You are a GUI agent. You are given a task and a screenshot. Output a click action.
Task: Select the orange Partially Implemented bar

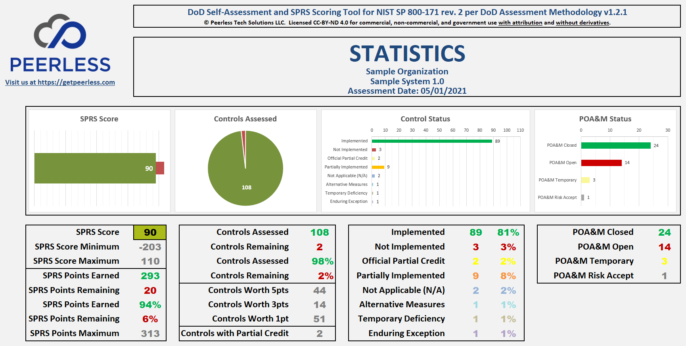coord(378,167)
